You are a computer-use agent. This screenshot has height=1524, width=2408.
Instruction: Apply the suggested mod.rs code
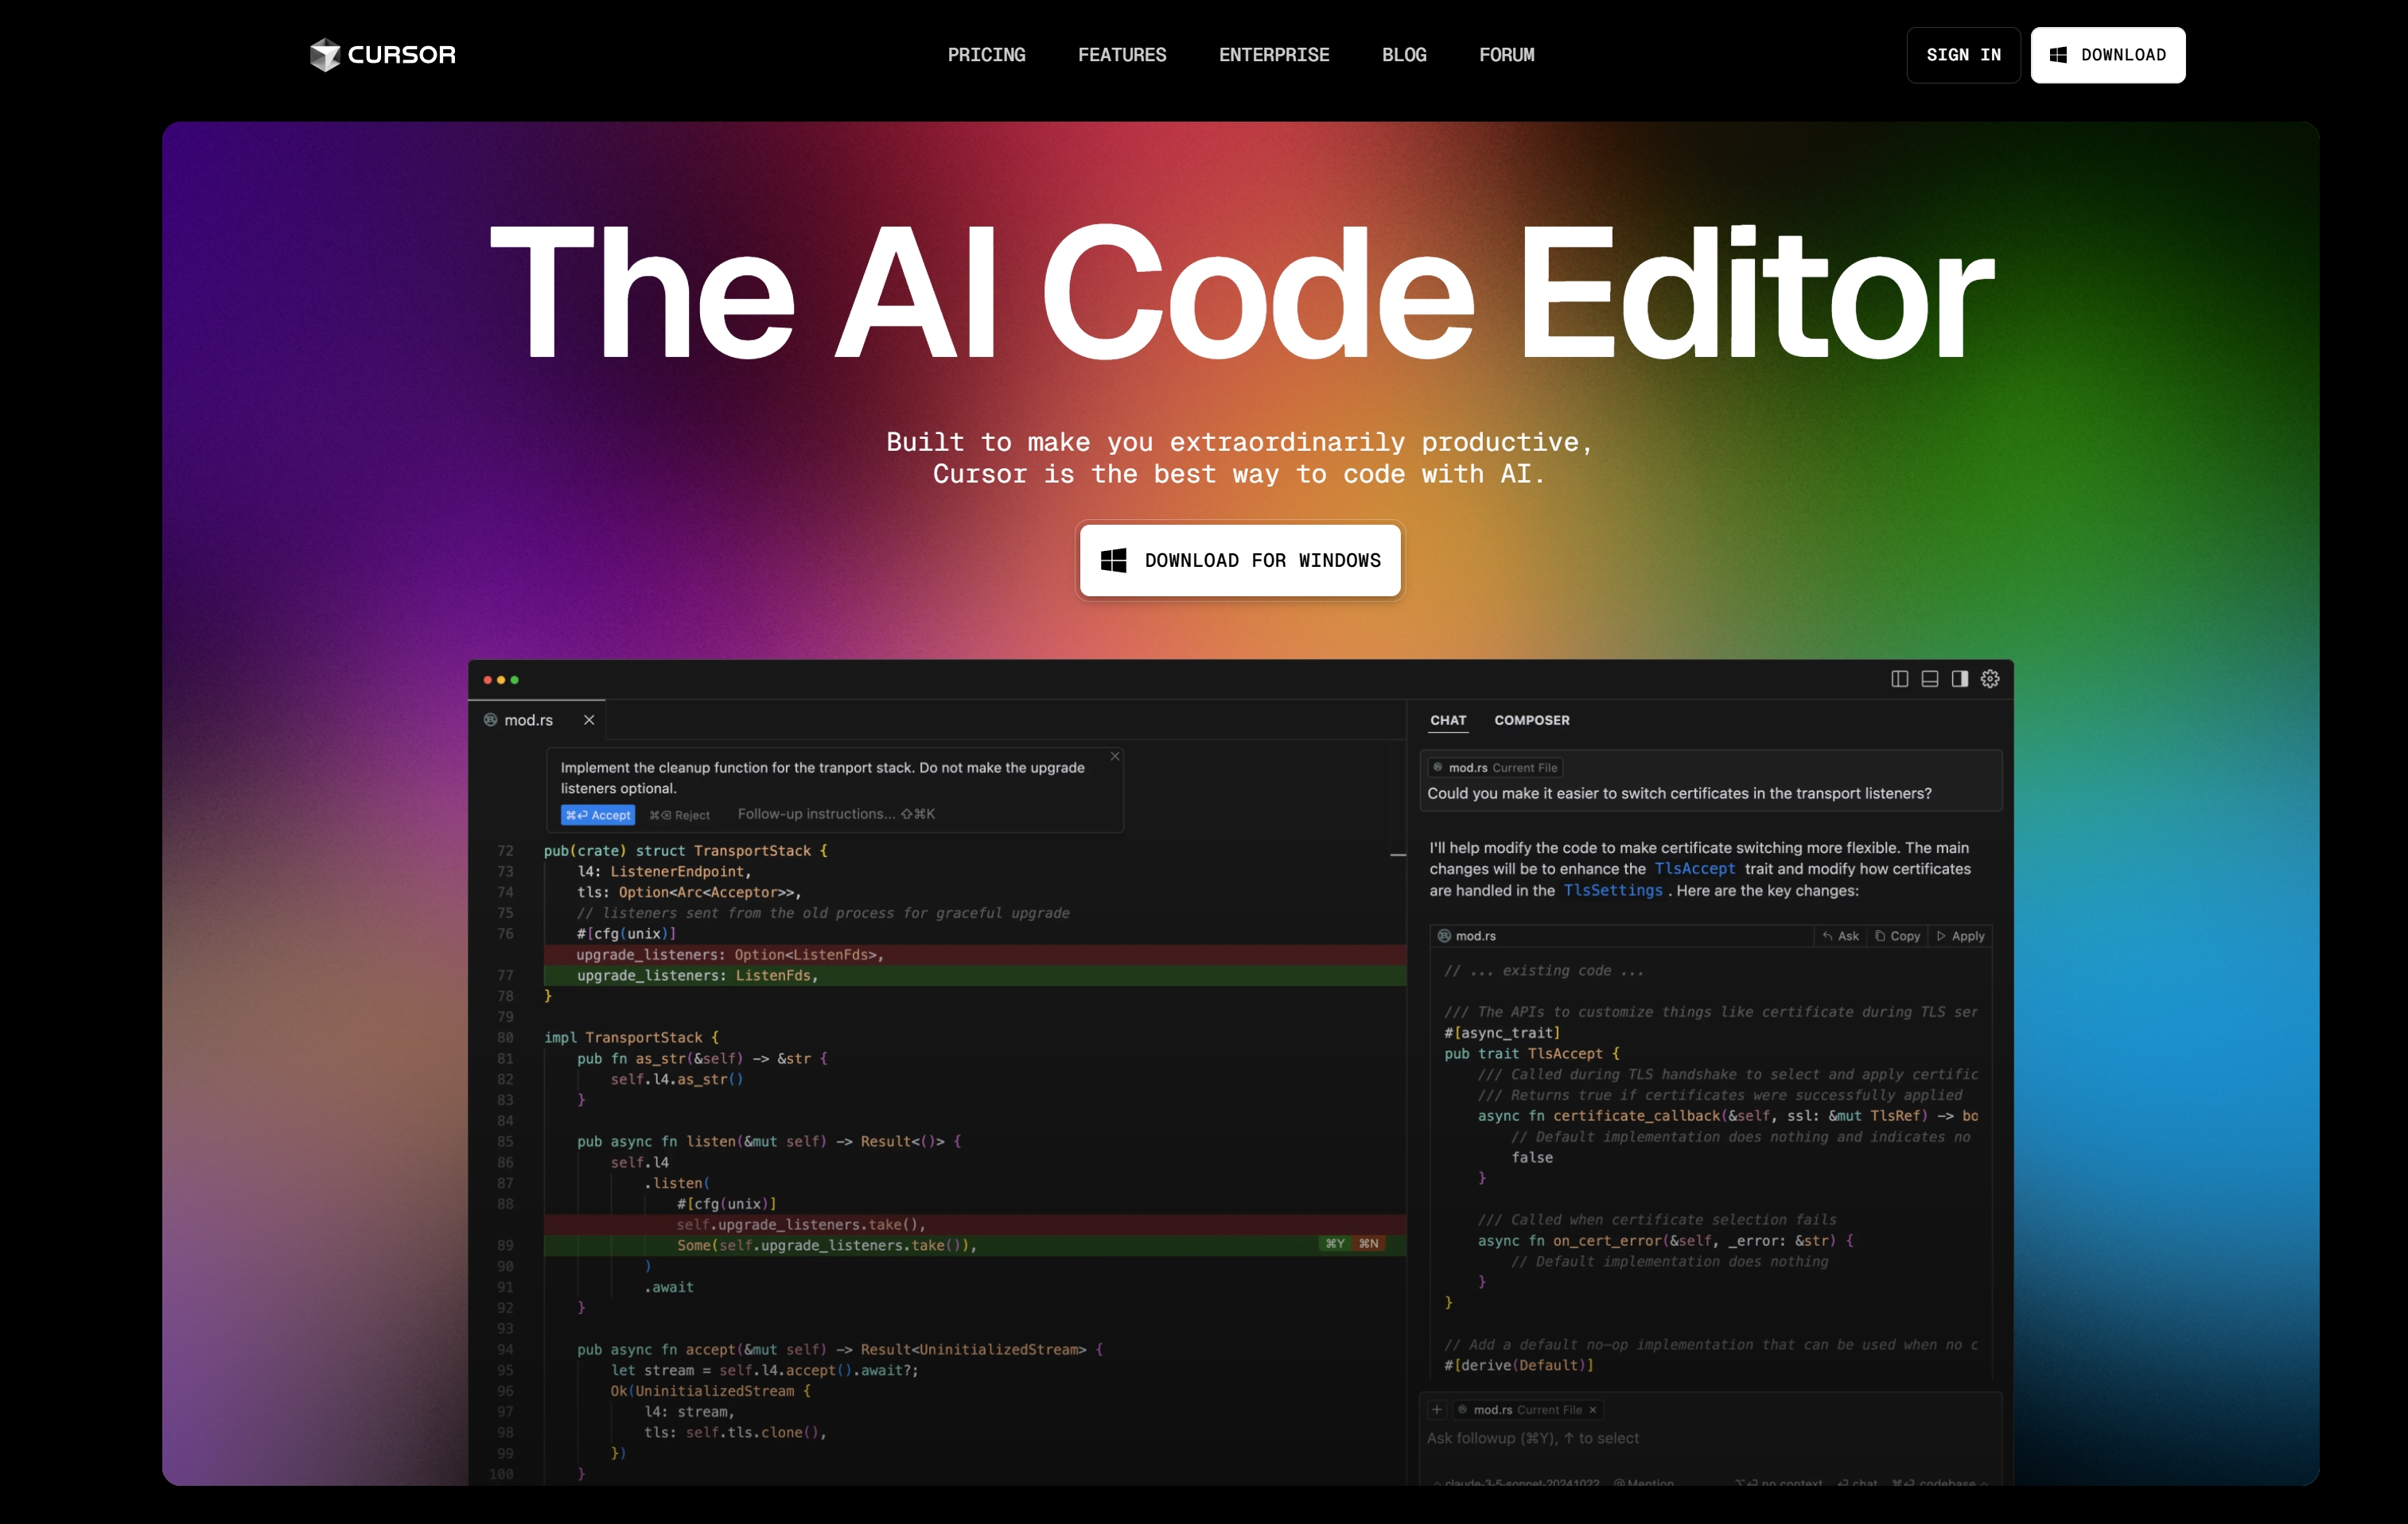(x=1960, y=936)
